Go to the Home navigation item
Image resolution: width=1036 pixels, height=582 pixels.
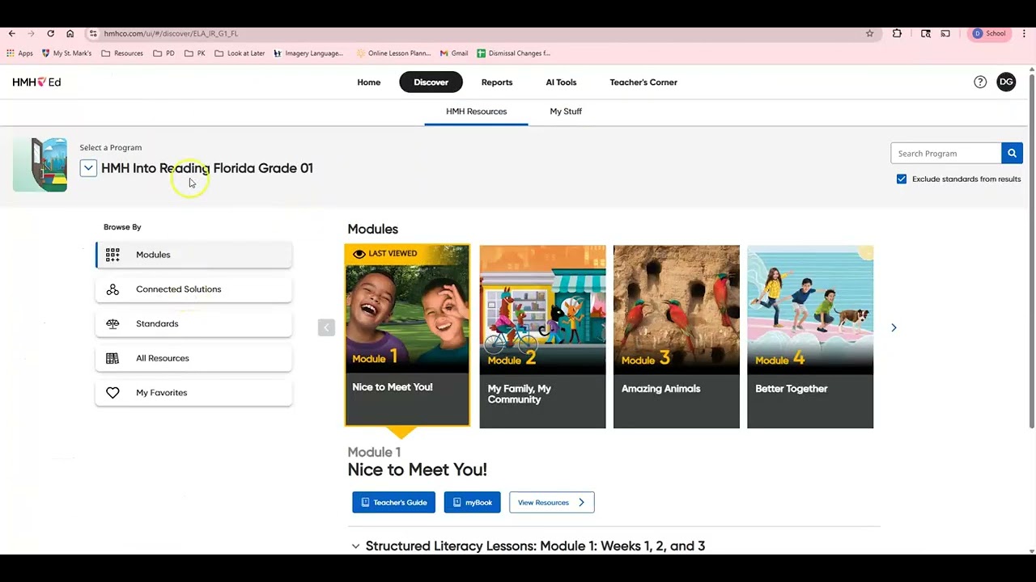coord(369,82)
